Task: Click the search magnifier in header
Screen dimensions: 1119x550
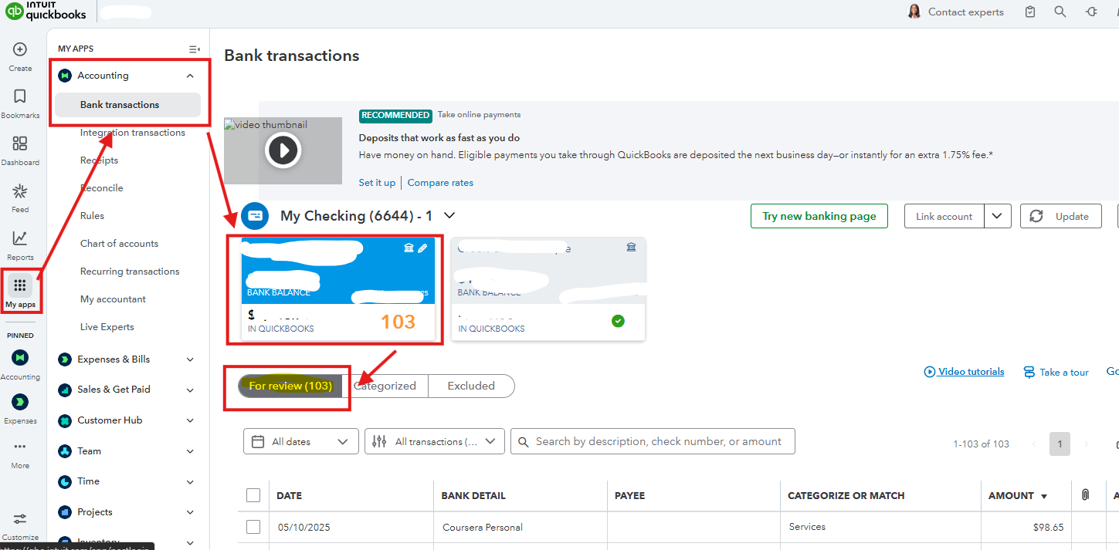Action: [1060, 12]
